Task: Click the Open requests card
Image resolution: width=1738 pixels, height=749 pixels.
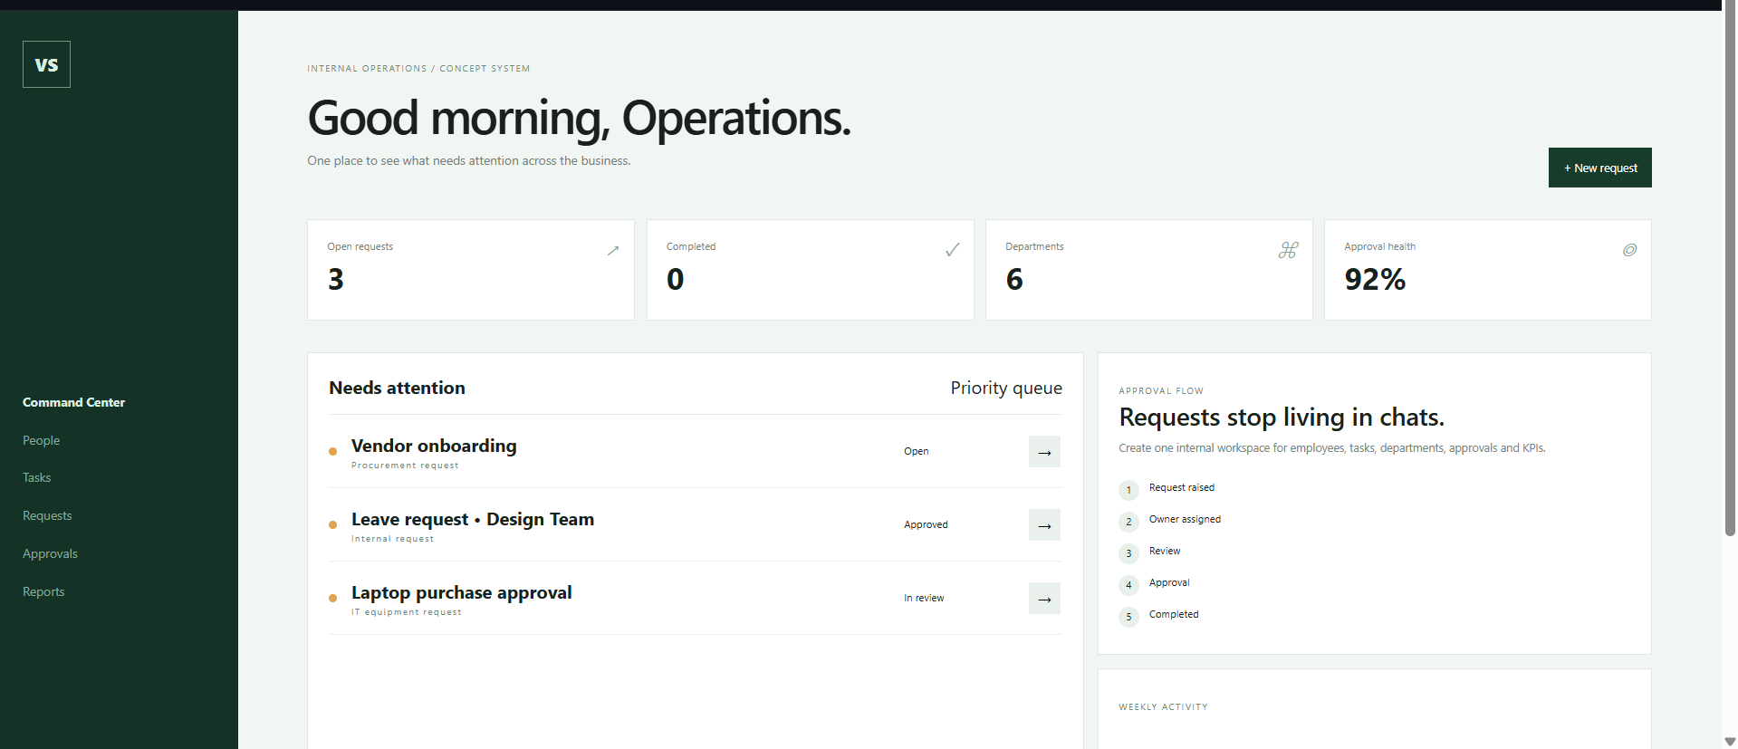Action: coord(471,270)
